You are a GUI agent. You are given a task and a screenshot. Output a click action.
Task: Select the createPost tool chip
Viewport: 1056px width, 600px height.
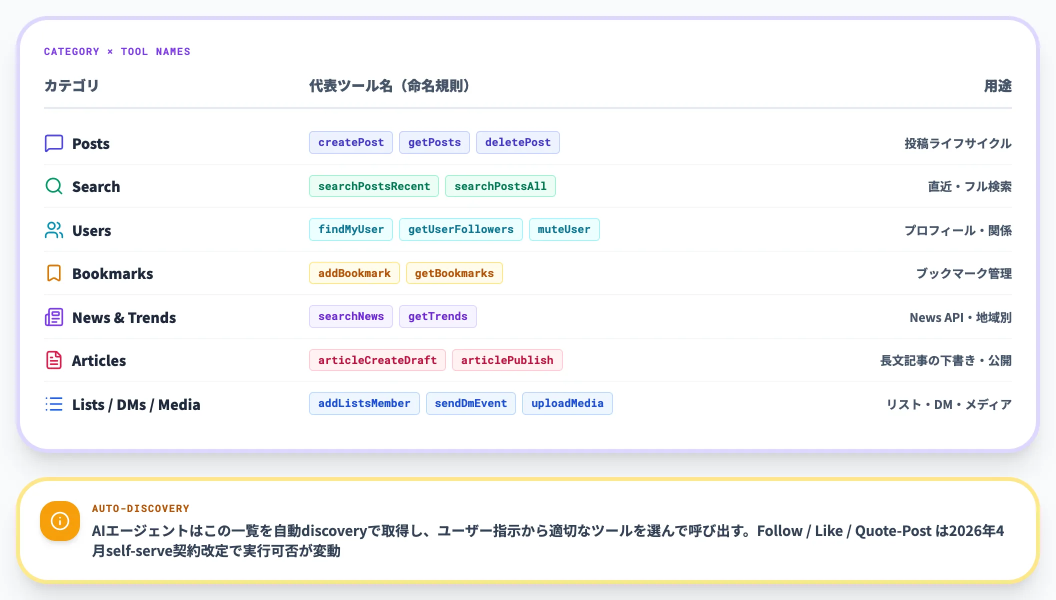point(351,142)
